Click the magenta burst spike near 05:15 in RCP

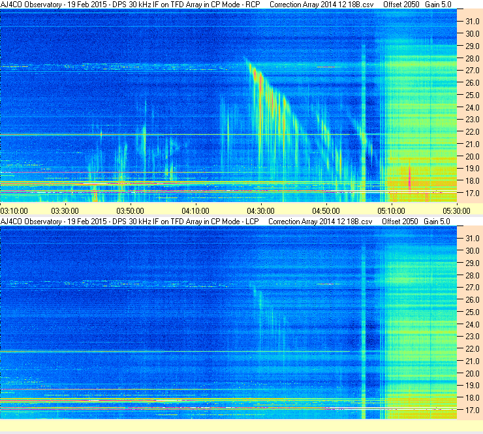(x=409, y=175)
